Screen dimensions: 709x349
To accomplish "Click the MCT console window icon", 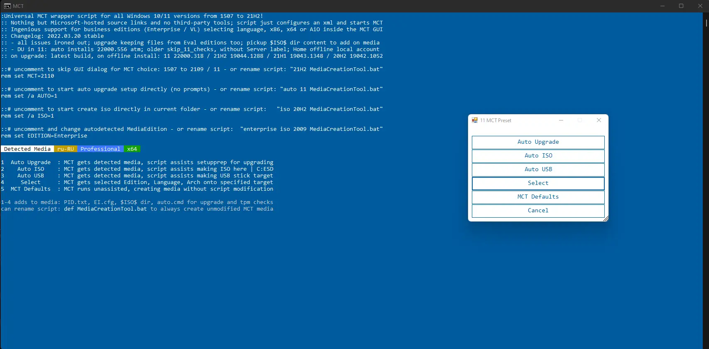I will 7,6.
